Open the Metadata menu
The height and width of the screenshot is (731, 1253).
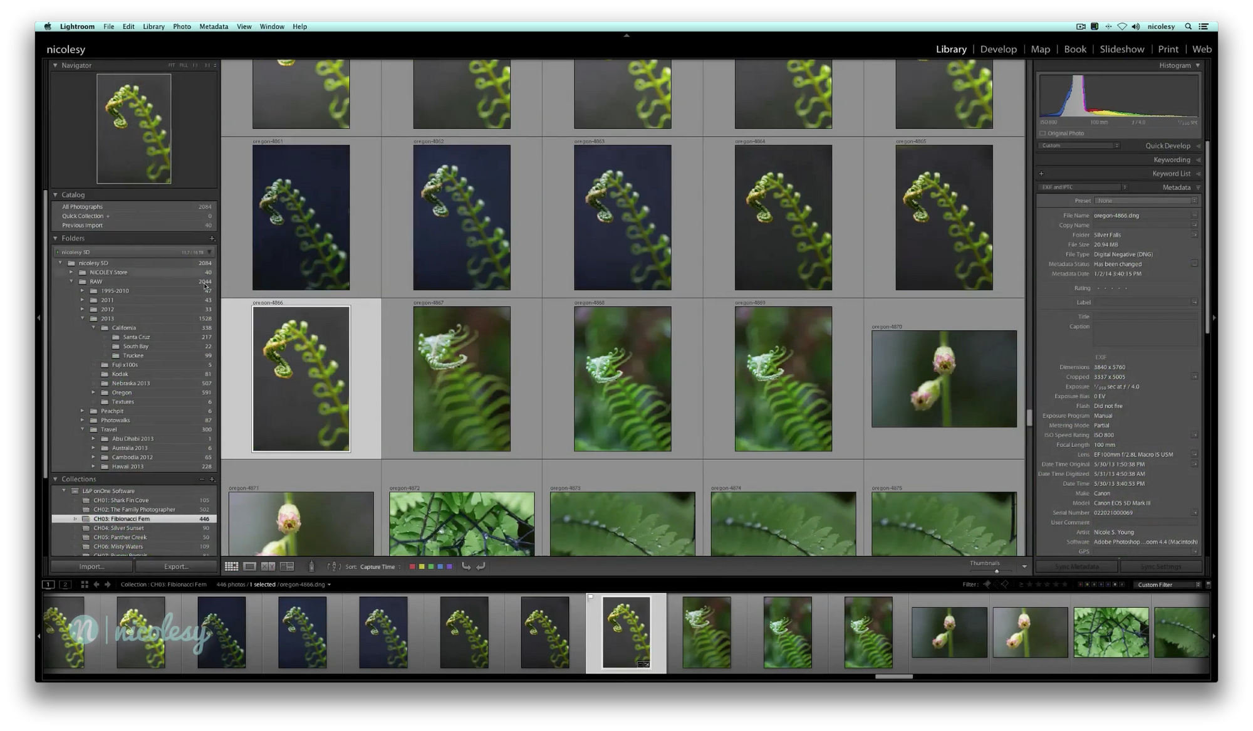[213, 26]
